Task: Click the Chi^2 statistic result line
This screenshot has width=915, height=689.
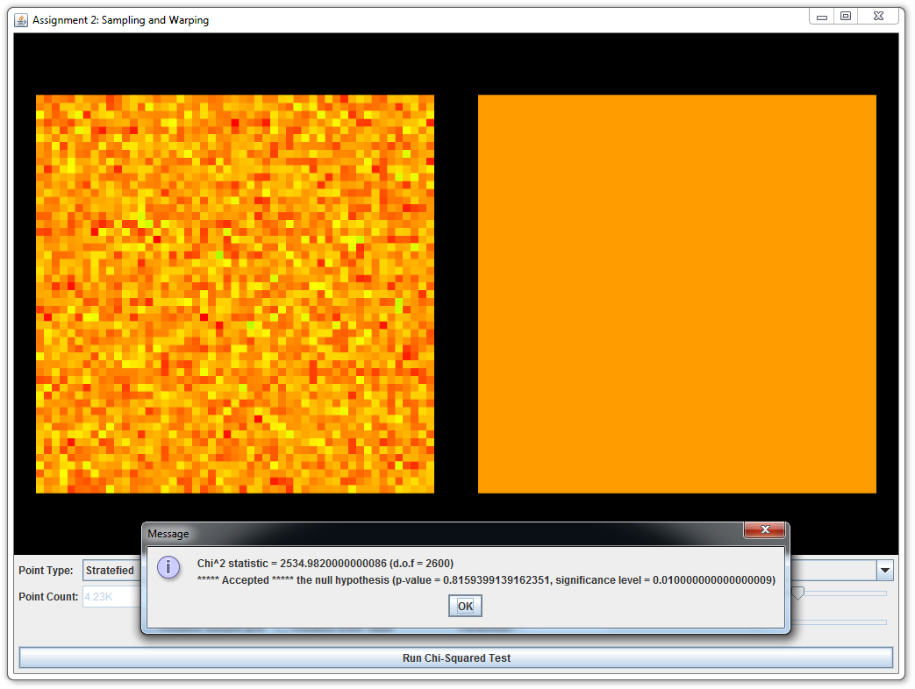Action: [x=325, y=563]
